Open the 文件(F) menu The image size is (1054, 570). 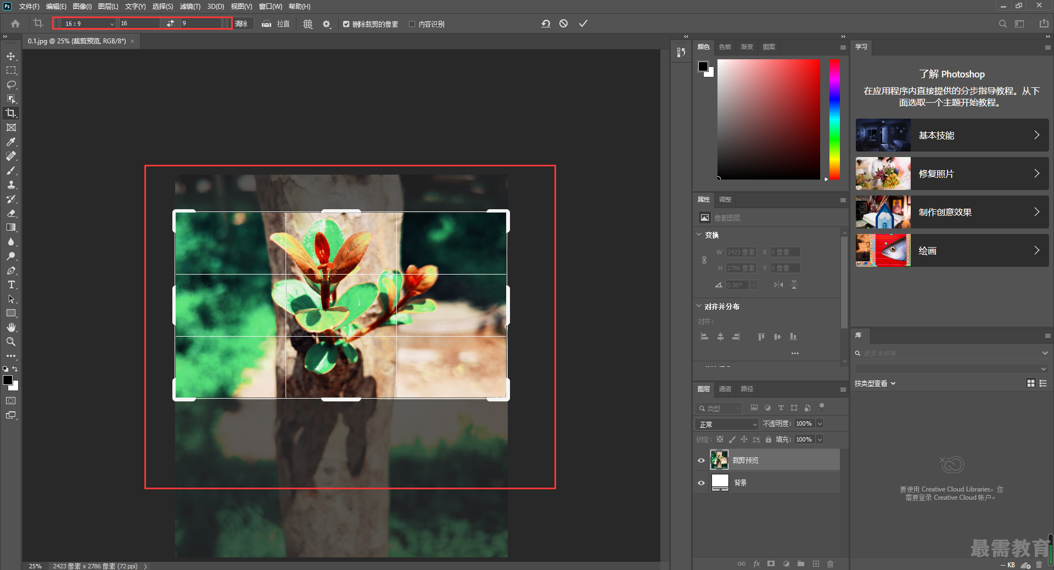(x=29, y=7)
